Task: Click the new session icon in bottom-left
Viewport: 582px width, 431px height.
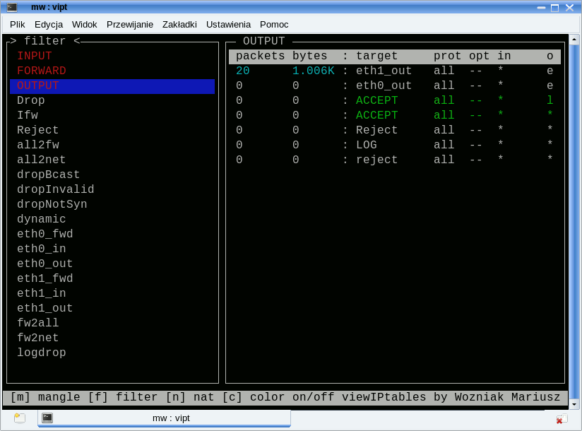Action: (x=19, y=418)
